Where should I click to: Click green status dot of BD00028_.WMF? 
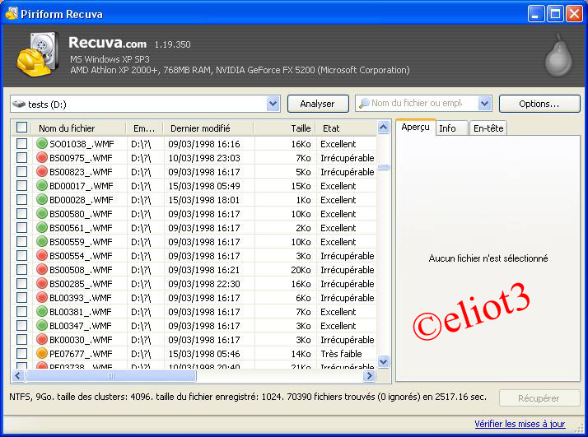coord(42,199)
